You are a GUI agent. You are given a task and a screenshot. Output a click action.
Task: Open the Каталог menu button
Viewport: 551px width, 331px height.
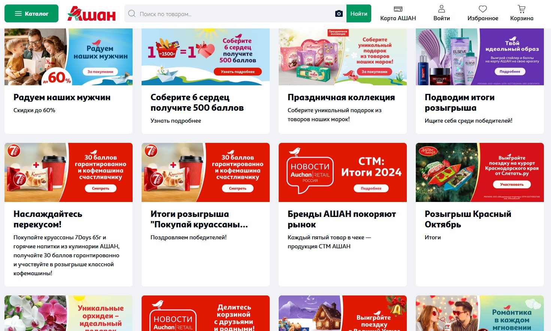[31, 13]
